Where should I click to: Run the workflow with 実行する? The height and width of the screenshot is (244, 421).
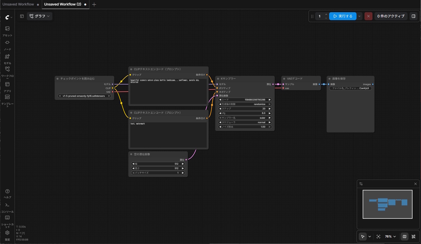342,16
